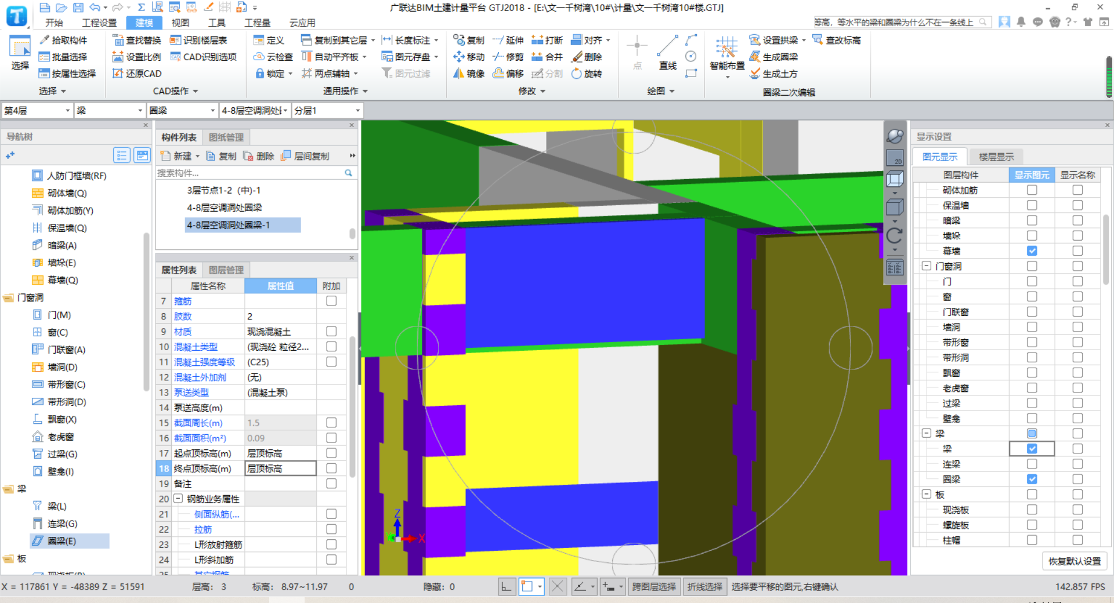
Task: Open the 圈梁 component type dropdown
Action: [182, 110]
